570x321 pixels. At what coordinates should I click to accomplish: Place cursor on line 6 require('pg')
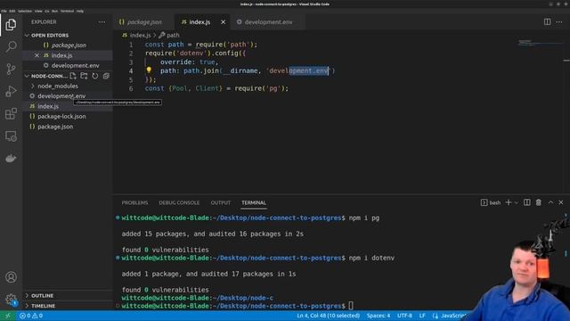point(261,88)
